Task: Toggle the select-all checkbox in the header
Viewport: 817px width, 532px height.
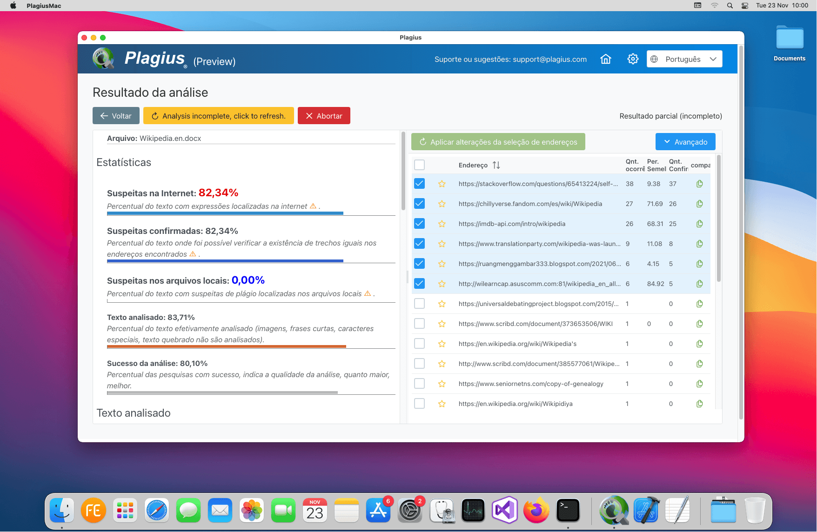Action: click(419, 165)
